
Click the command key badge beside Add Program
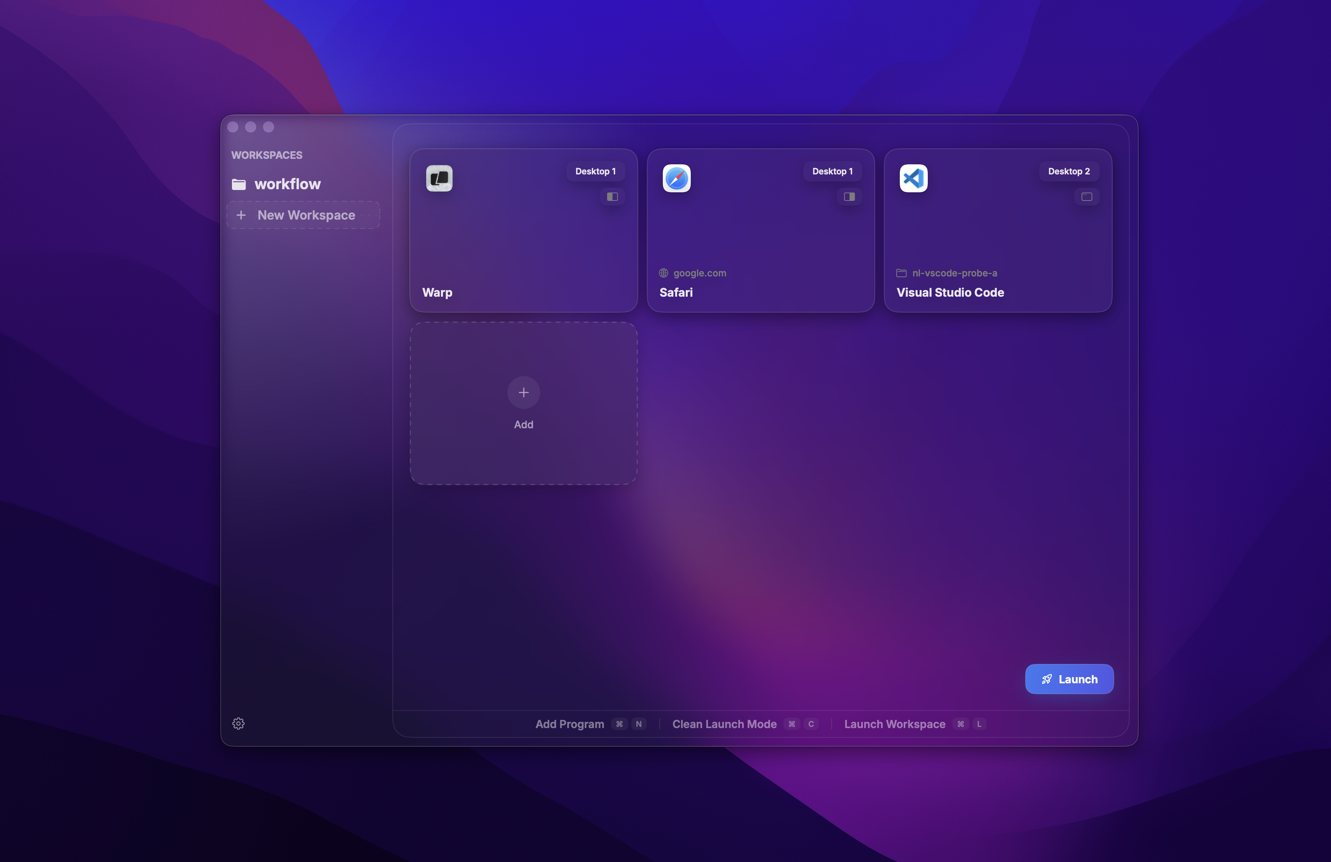pyautogui.click(x=619, y=724)
